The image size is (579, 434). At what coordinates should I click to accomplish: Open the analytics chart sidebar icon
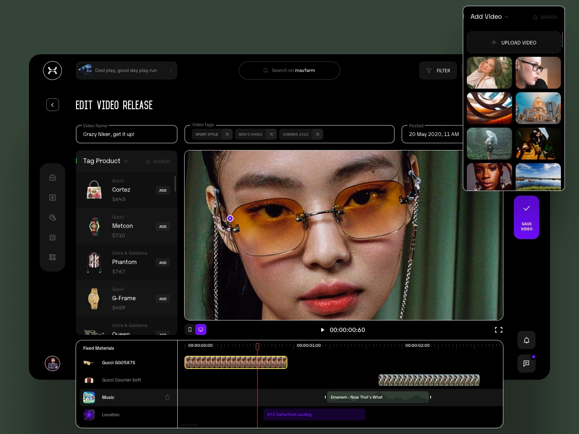tap(52, 178)
